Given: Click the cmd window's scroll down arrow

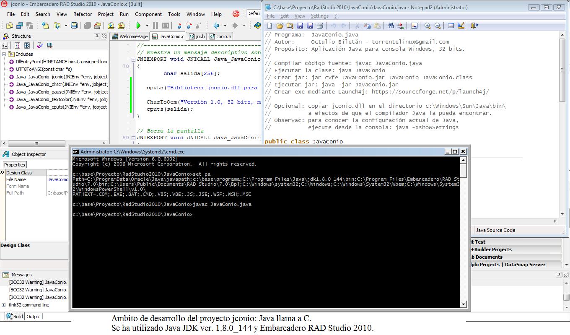Looking at the screenshot, I should (x=463, y=304).
